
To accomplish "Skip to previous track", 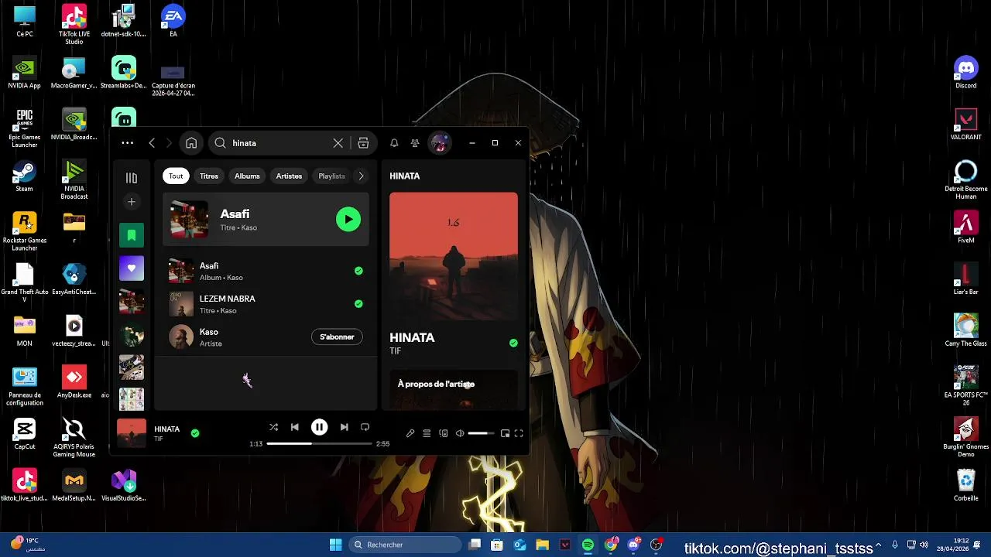I will tap(295, 427).
